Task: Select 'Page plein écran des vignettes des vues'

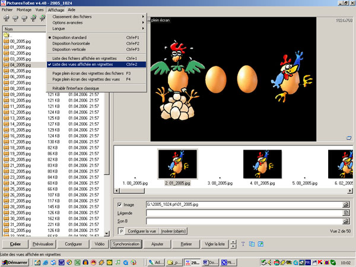Action: point(96,80)
